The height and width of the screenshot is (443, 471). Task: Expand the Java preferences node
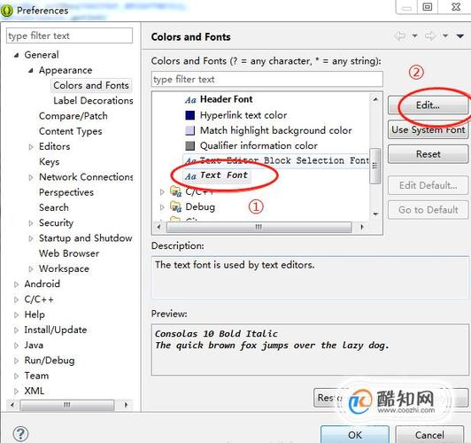(x=16, y=346)
